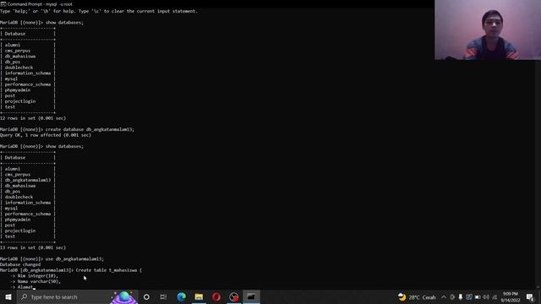Image resolution: width=541 pixels, height=304 pixels.
Task: Click "phpmyadmin" in the 12-row database list
Action: click(18, 90)
